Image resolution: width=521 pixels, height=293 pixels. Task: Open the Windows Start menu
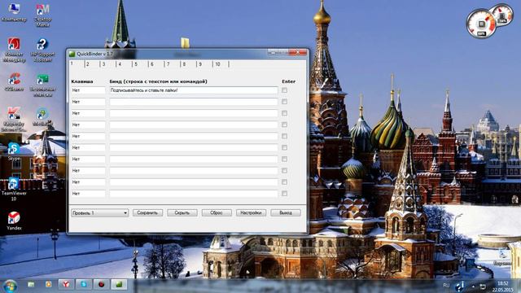[x=10, y=286]
